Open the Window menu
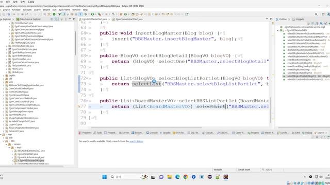 coord(76,10)
